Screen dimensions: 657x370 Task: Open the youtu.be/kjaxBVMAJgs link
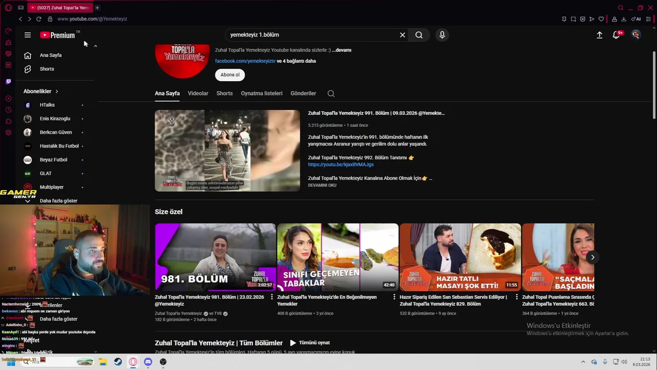(x=341, y=164)
